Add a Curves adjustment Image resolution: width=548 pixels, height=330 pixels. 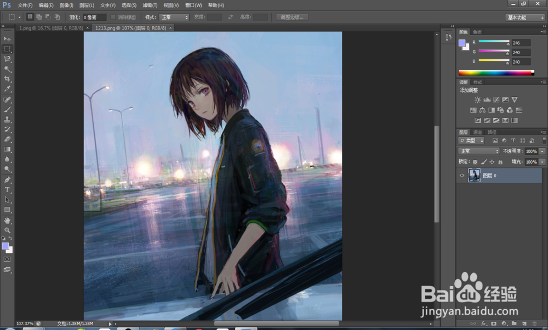496,100
